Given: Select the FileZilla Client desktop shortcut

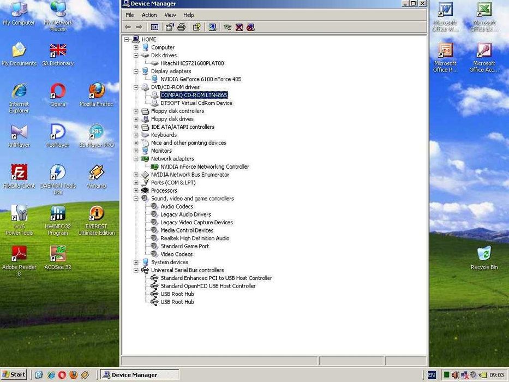Looking at the screenshot, I should point(19,177).
